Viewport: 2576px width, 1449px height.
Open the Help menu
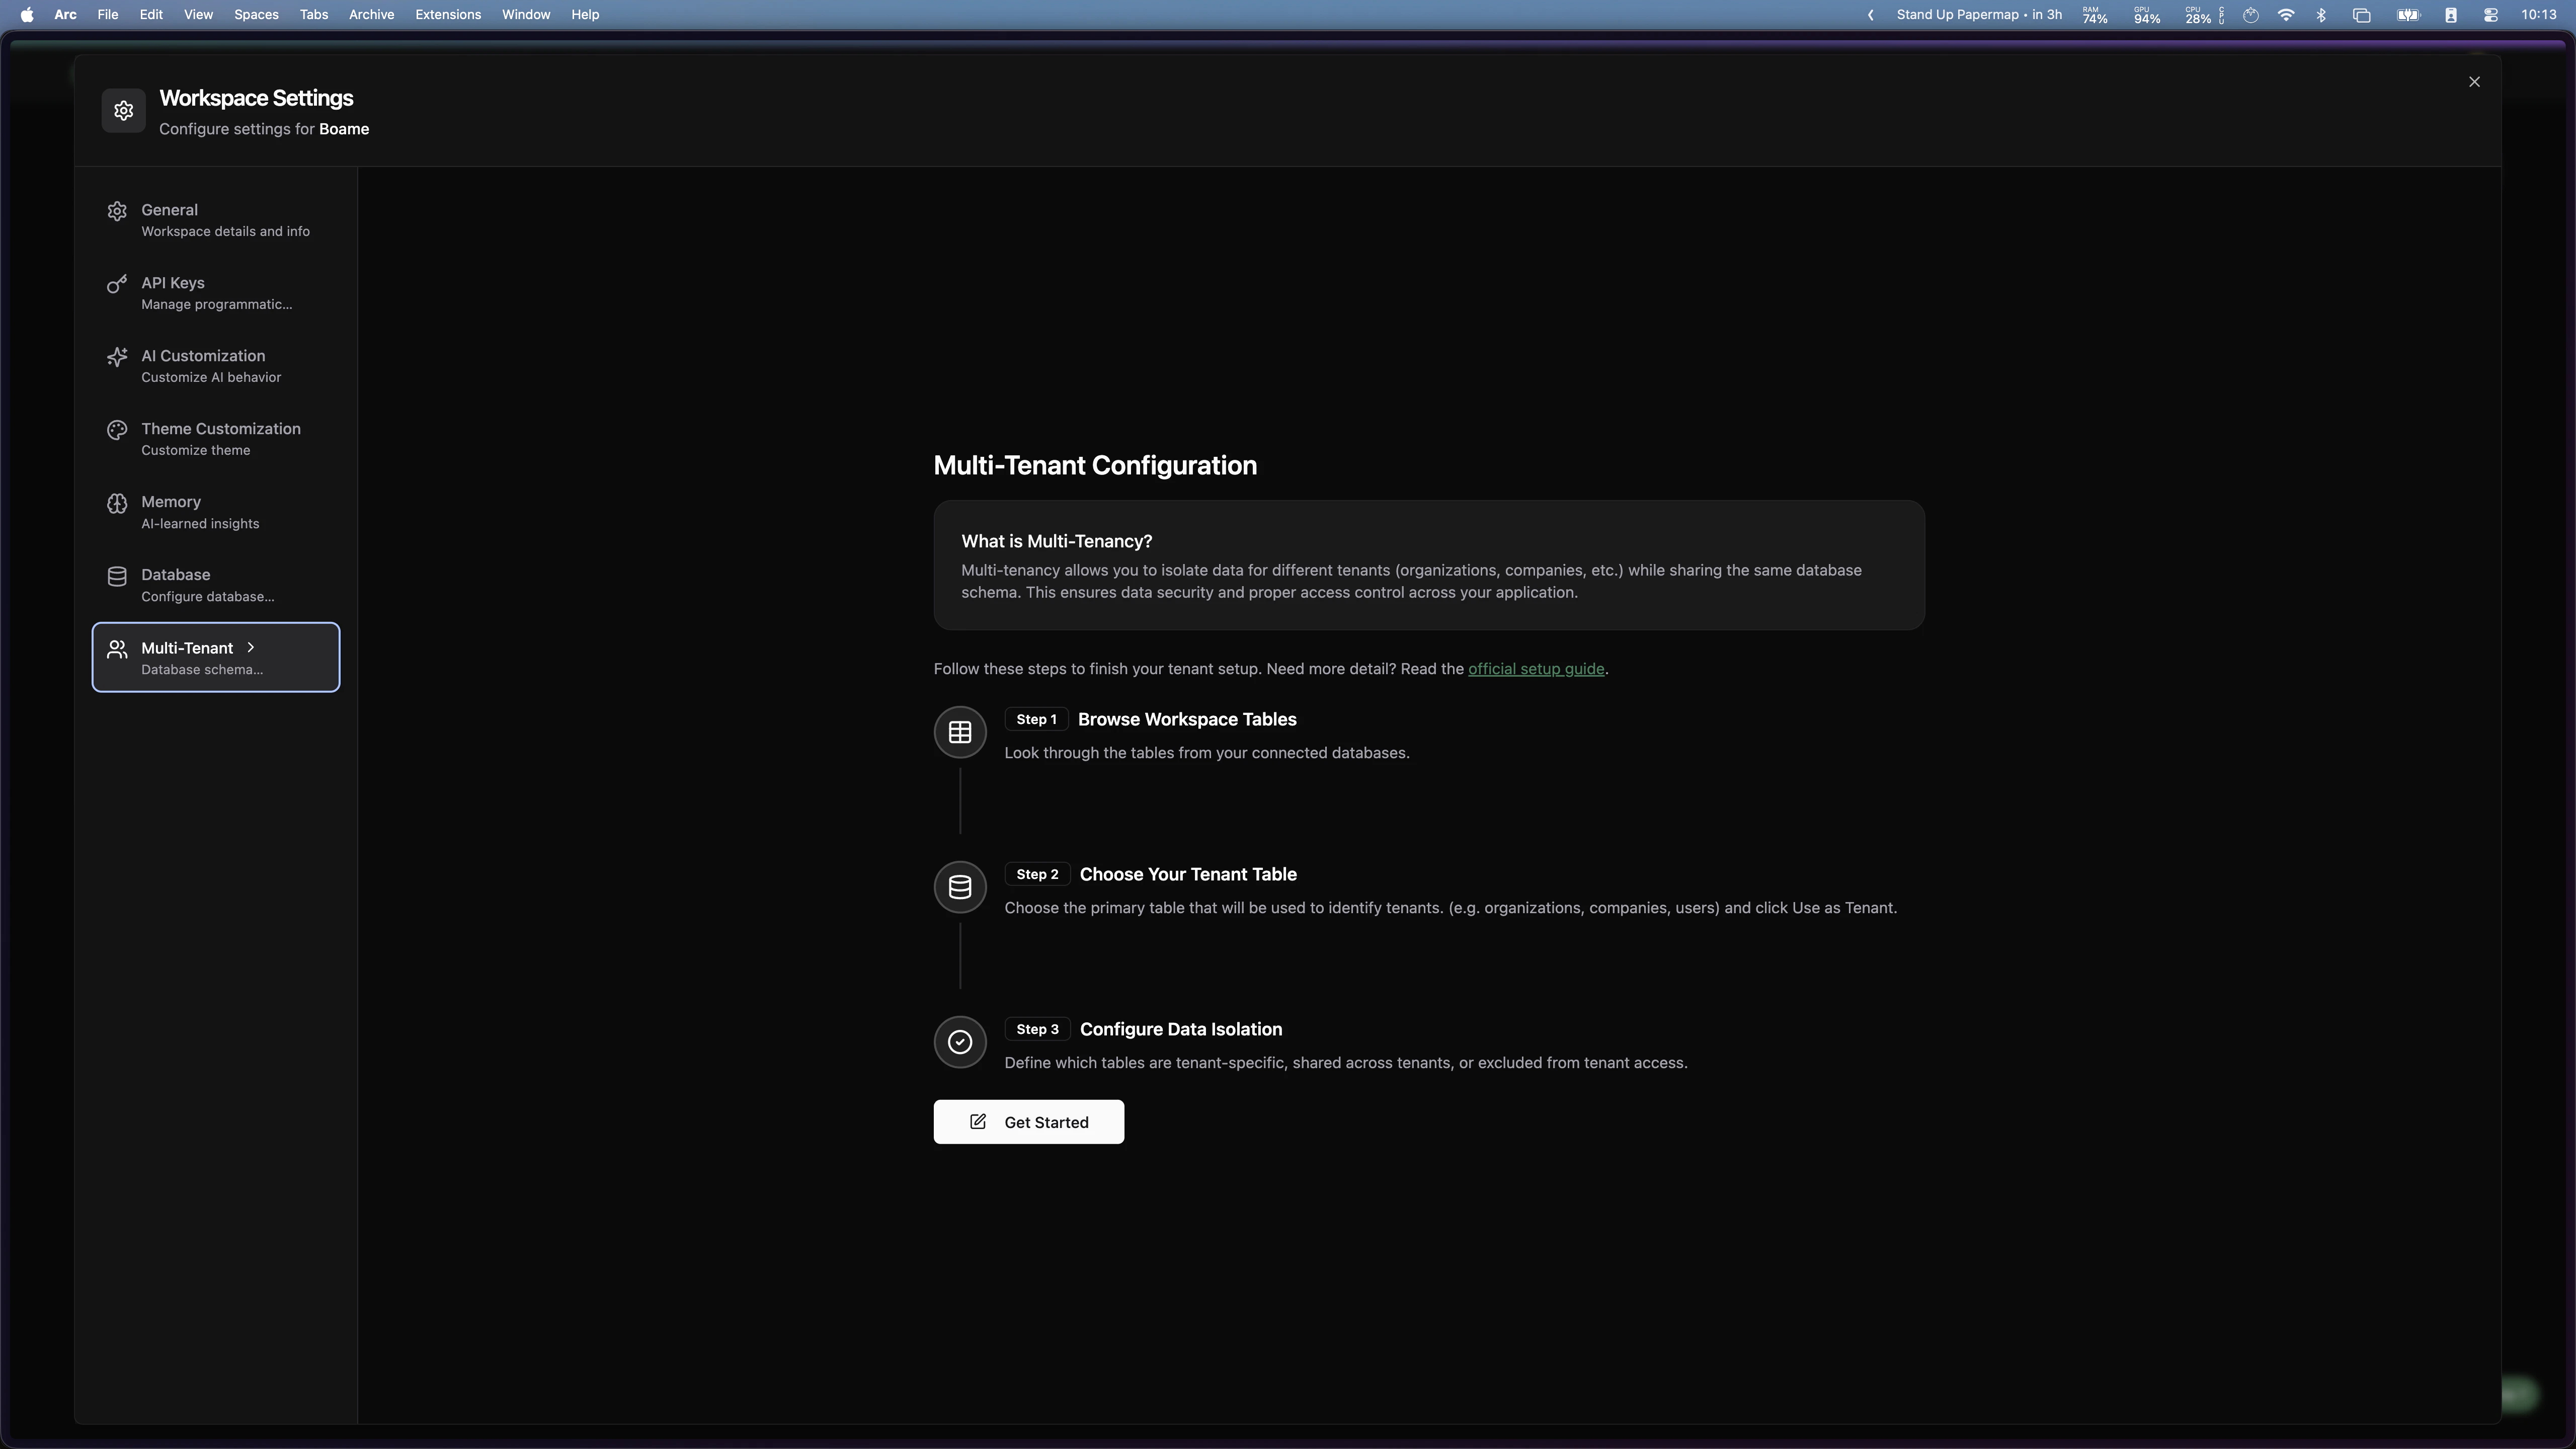(x=585, y=14)
